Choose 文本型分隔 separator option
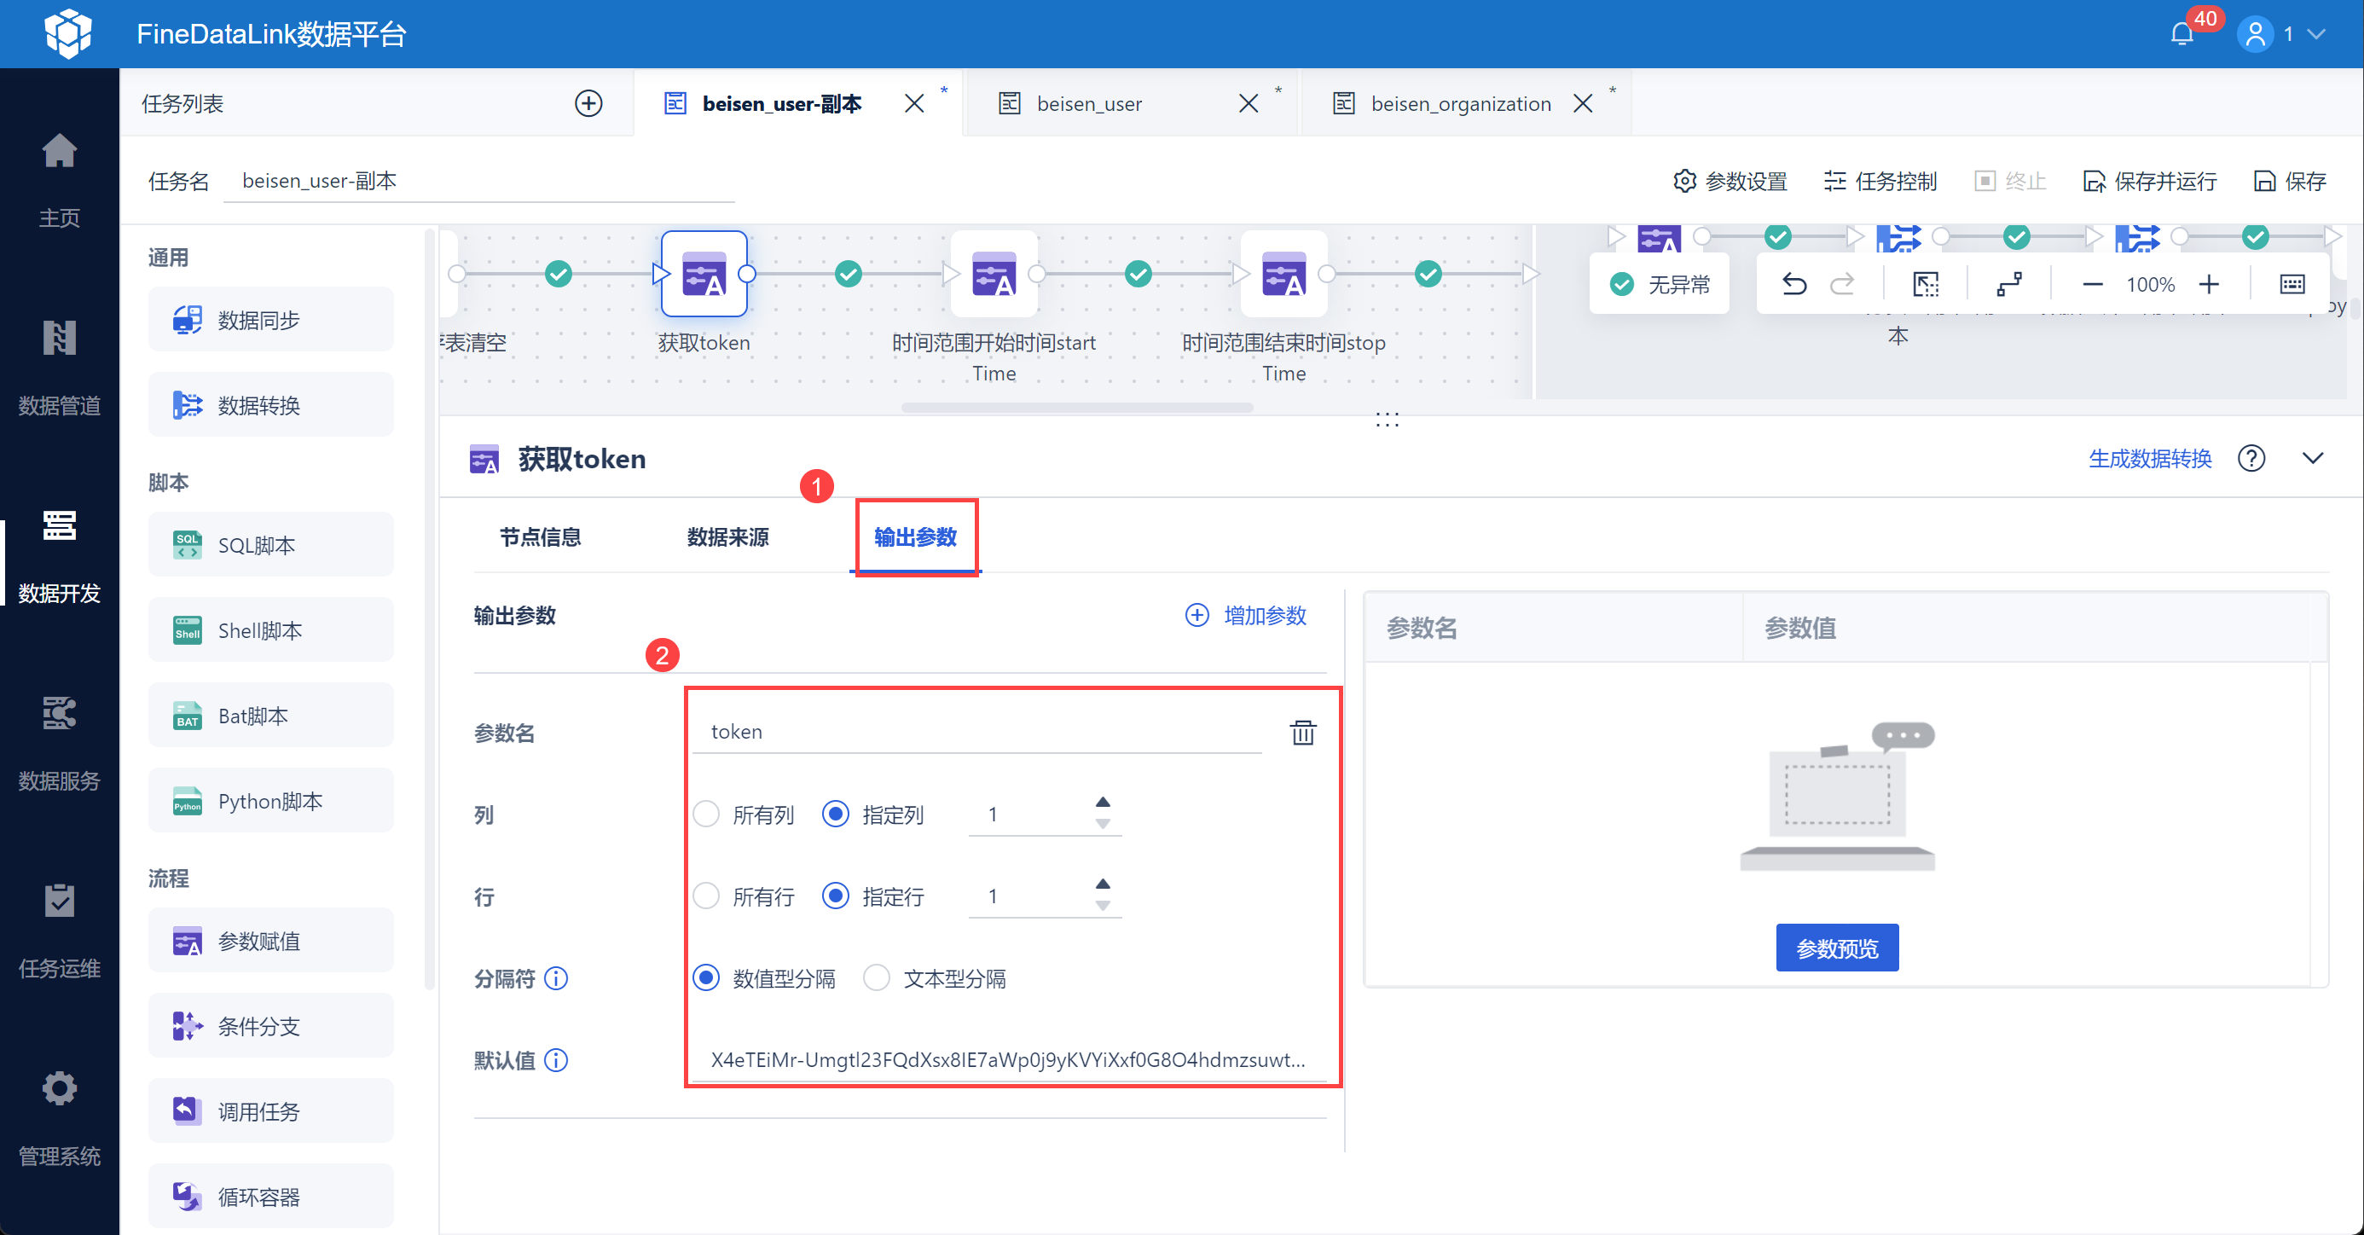The height and width of the screenshot is (1235, 2364). coord(877,978)
